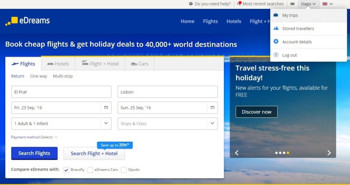This screenshot has height=185, width=350.
Task: Click the eDreams logo
Action: [x=27, y=21]
